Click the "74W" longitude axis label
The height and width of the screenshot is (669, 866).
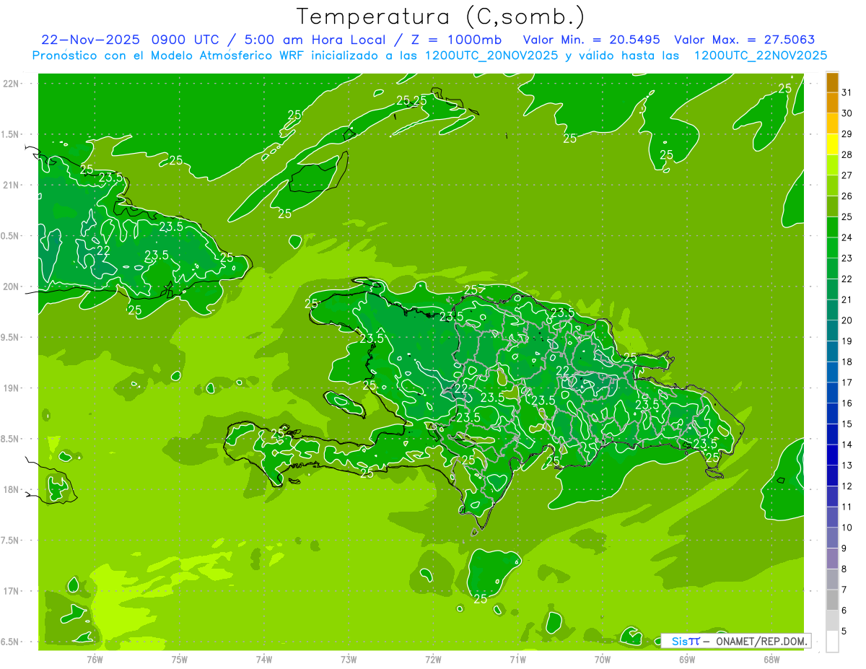click(264, 660)
